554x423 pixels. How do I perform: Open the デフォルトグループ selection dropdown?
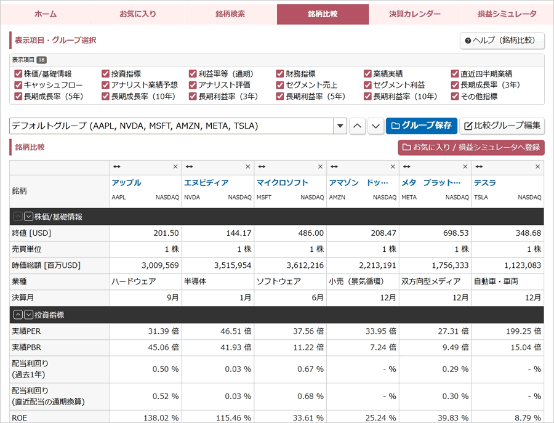178,126
